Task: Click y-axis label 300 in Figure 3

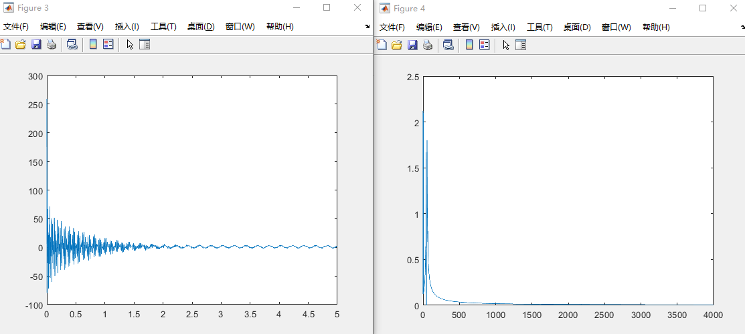Action: click(36, 76)
